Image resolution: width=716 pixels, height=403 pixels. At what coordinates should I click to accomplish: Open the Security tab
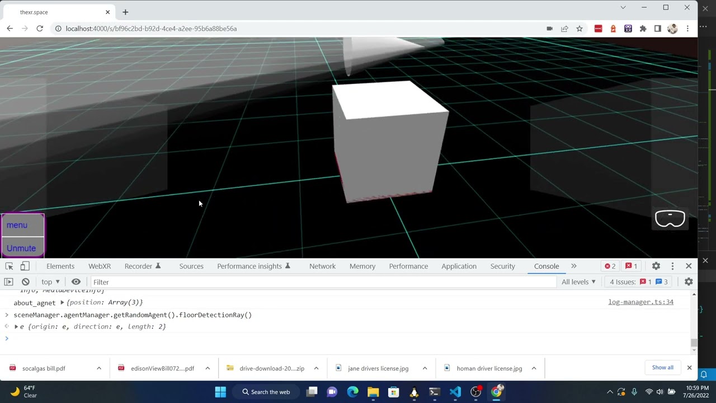[502, 266]
